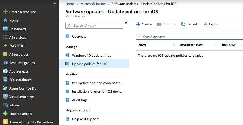Click the App Services globe icon
Screen dimensions: 243x125
5,71
